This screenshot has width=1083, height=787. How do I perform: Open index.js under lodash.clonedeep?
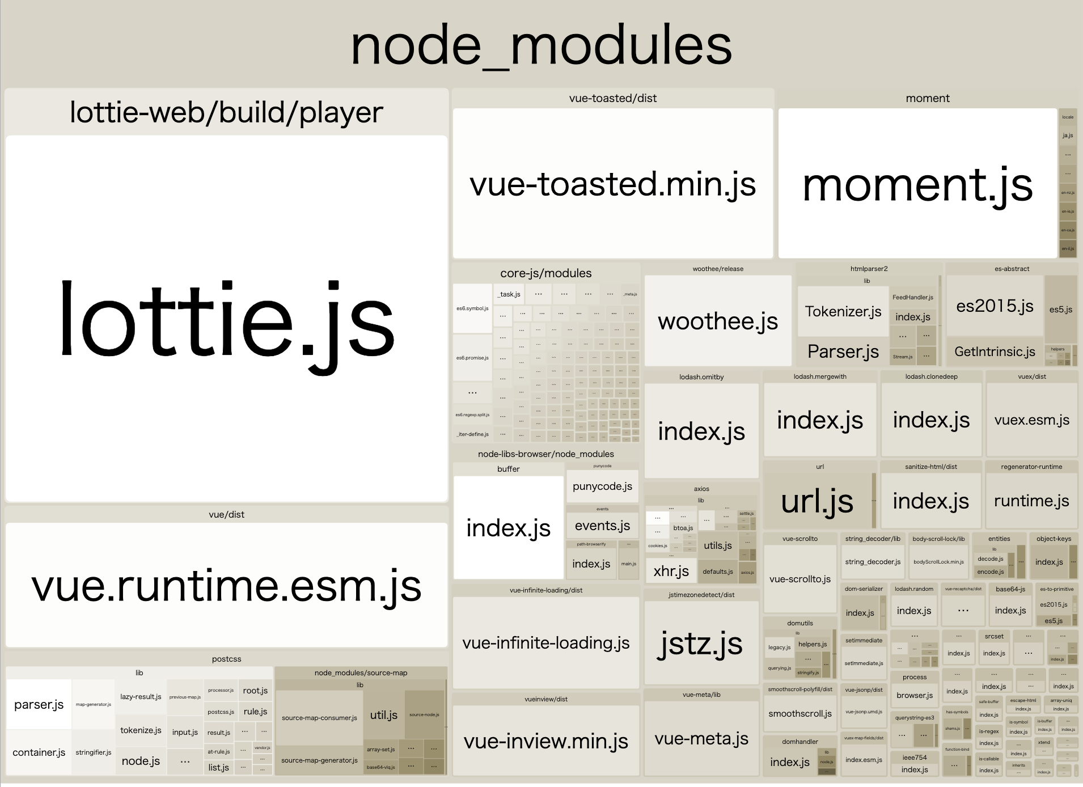931,420
